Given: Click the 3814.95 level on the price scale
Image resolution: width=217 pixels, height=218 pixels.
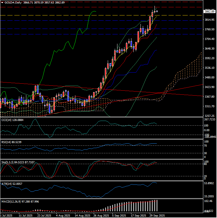Looking at the screenshot, I should pyautogui.click(x=209, y=20).
